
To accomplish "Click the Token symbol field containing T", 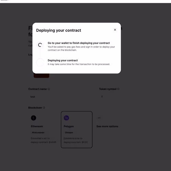I will [110, 97].
